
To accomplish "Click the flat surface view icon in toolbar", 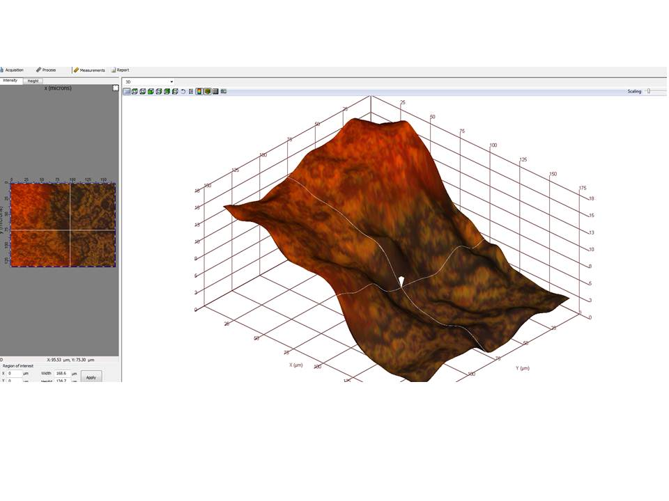I will coord(127,91).
